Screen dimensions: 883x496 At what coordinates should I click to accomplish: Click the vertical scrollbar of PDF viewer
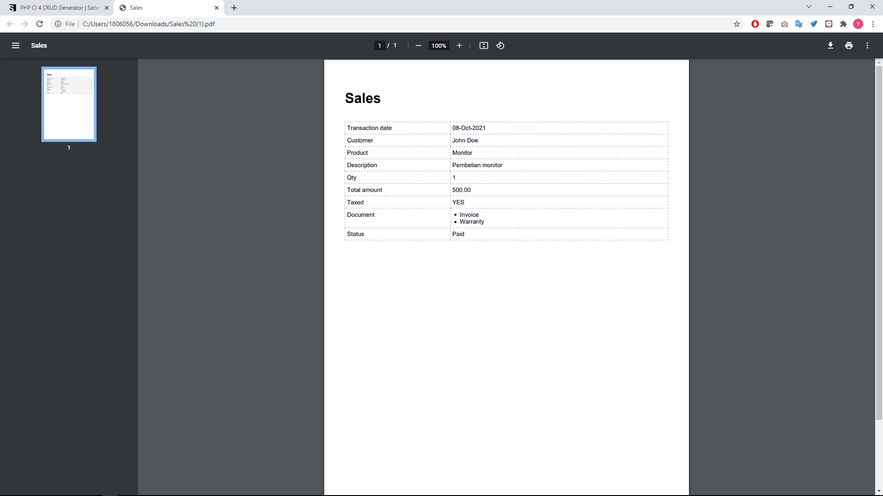pyautogui.click(x=878, y=243)
